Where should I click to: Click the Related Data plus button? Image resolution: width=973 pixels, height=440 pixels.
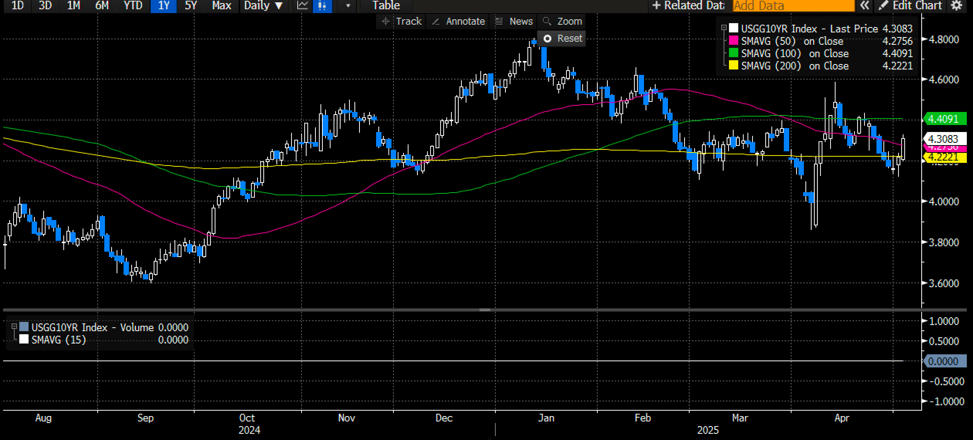pos(688,6)
